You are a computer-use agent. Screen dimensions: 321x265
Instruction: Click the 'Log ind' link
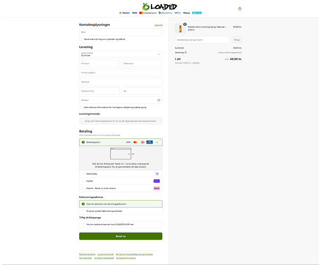coord(158,25)
